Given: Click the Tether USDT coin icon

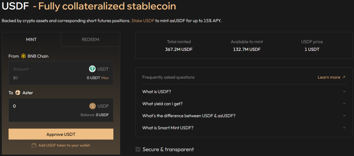Looking at the screenshot, I should (x=92, y=69).
